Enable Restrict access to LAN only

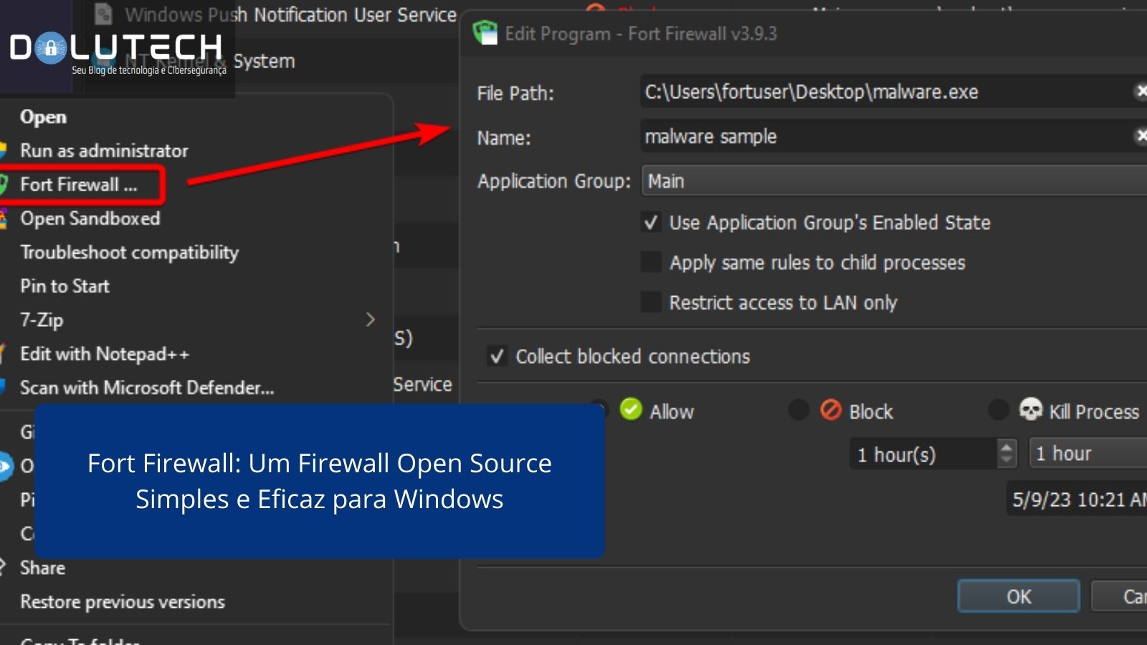point(649,302)
